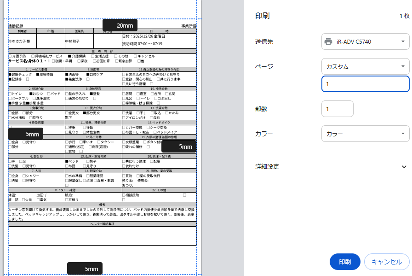
Task: Expand 詳細設定 using the chevron arrow
Action: pos(404,167)
